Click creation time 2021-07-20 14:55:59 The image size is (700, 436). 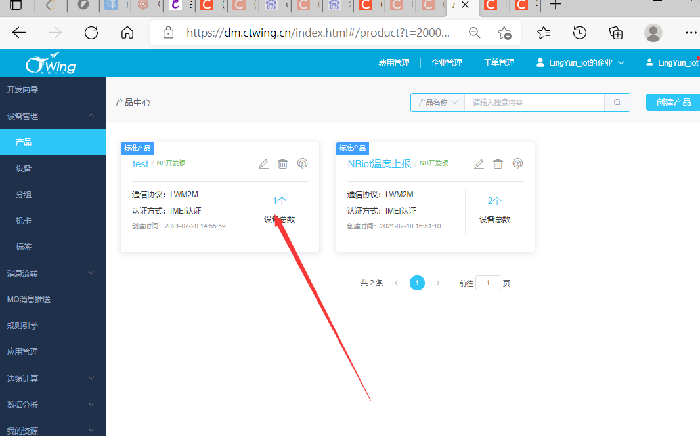tap(195, 226)
